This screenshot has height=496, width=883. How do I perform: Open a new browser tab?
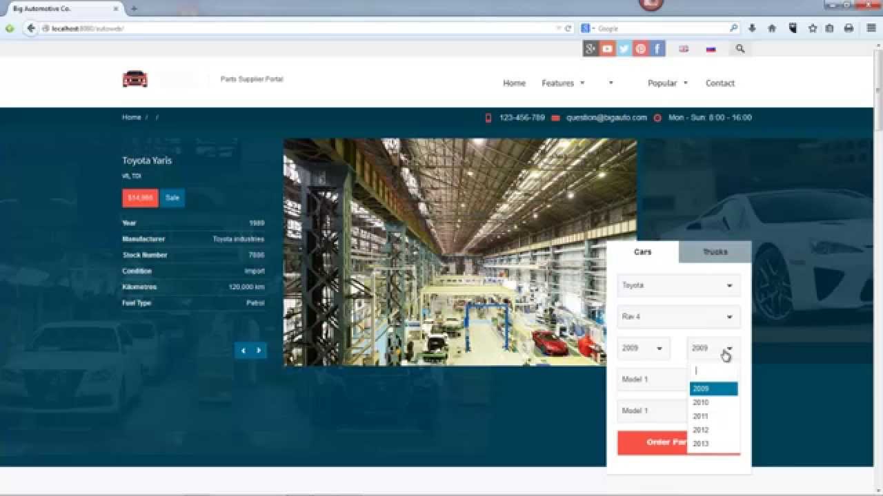pos(134,8)
